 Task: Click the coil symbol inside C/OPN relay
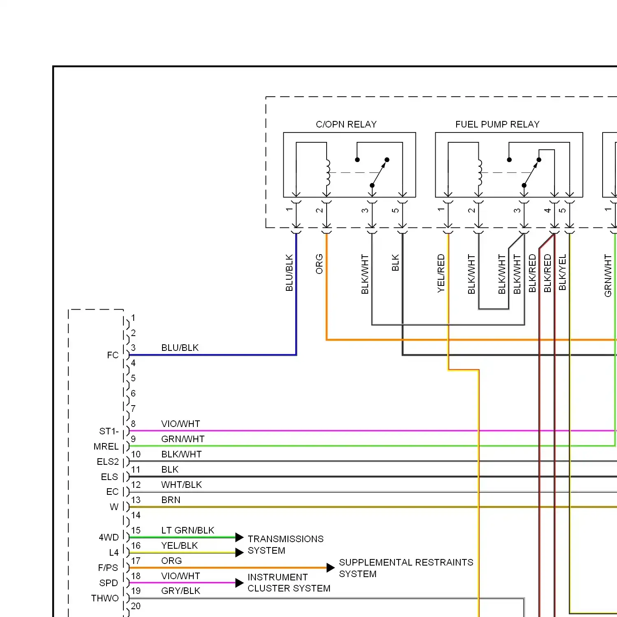(328, 172)
